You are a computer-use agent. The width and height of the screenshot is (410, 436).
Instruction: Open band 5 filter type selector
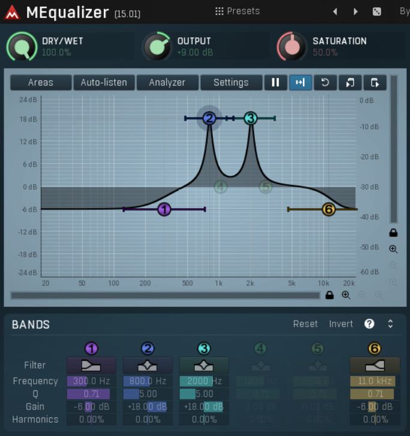317,366
